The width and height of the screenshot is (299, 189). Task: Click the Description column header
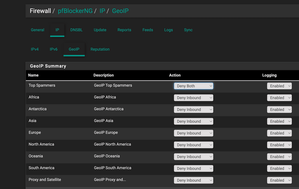(x=103, y=75)
